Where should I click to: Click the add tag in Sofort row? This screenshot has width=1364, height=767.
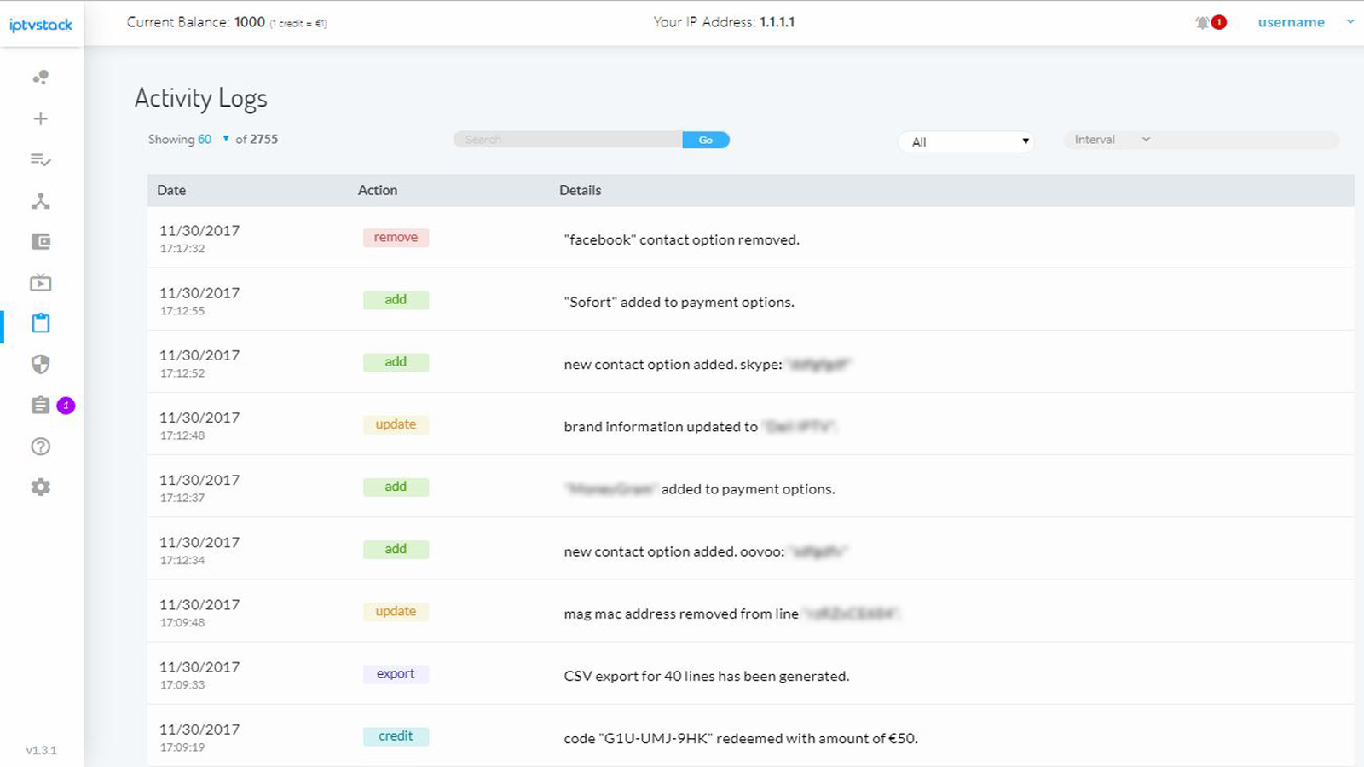click(x=396, y=300)
